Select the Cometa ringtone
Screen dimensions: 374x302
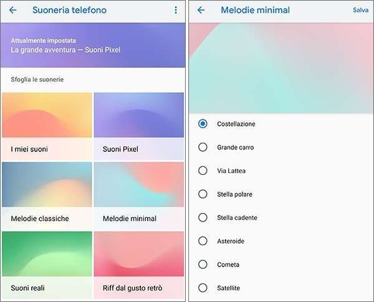click(x=203, y=265)
